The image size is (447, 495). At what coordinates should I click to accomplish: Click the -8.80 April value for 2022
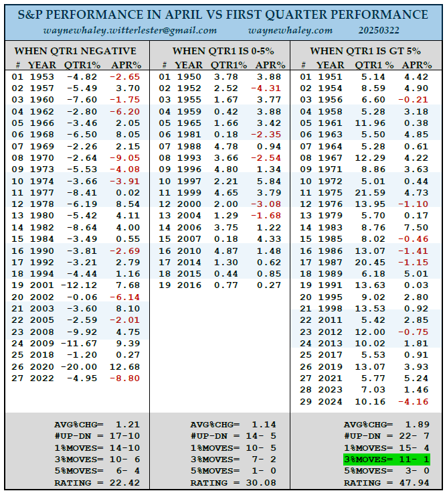pos(124,378)
